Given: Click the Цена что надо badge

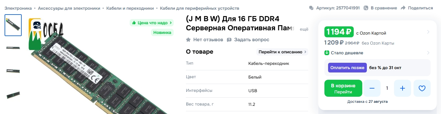Looking at the screenshot, I should pyautogui.click(x=152, y=23).
